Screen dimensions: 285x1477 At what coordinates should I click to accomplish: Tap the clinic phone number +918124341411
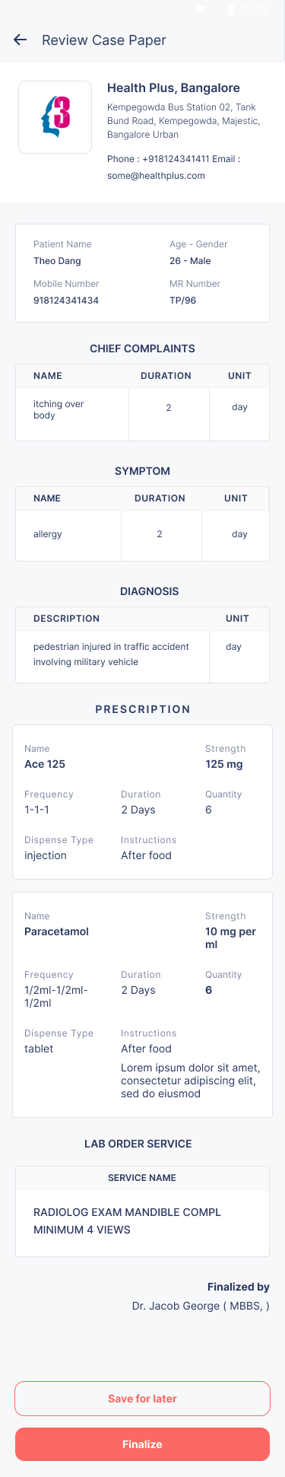click(x=176, y=159)
